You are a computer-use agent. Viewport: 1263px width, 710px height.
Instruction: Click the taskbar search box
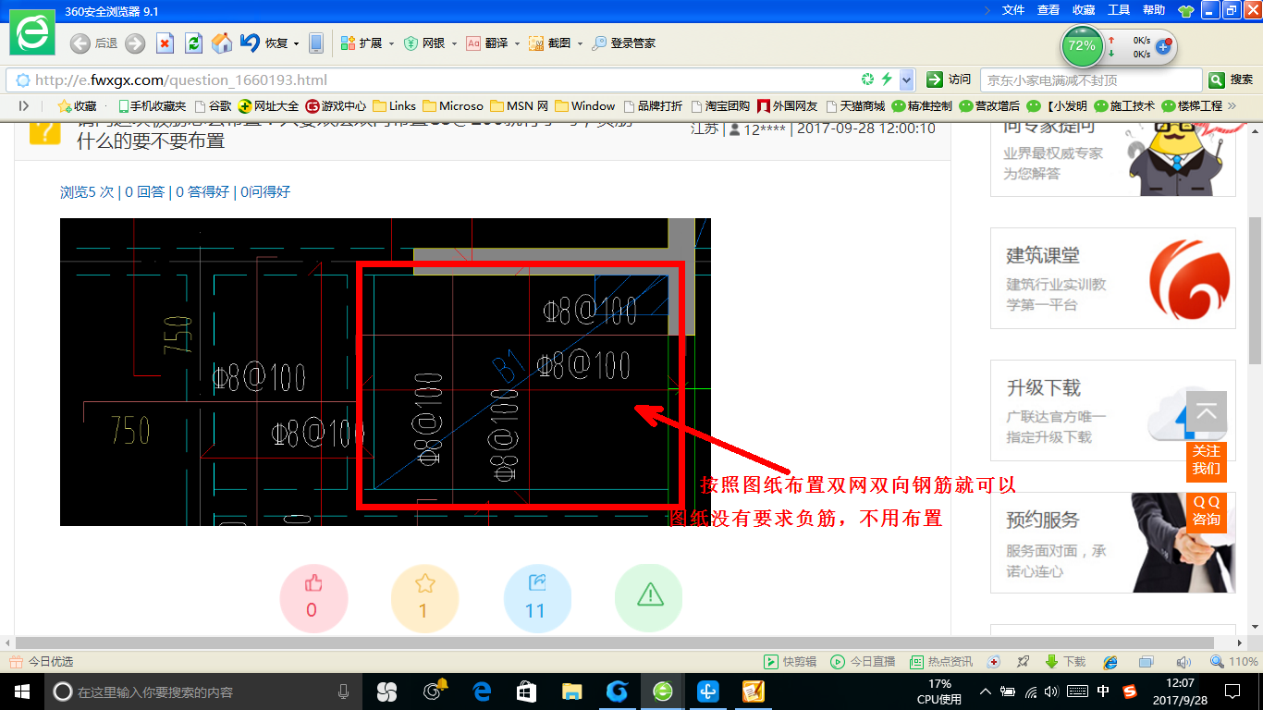(203, 692)
